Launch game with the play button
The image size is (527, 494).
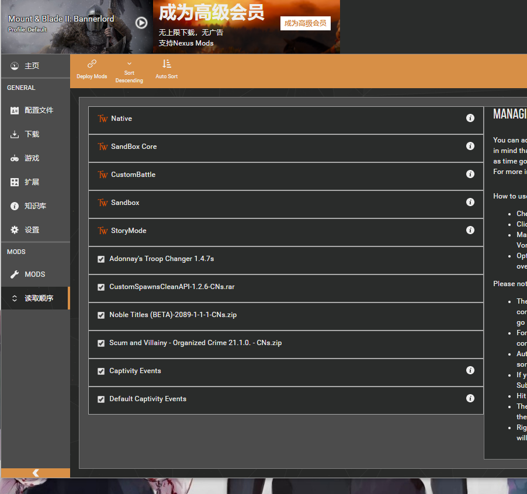click(x=141, y=23)
